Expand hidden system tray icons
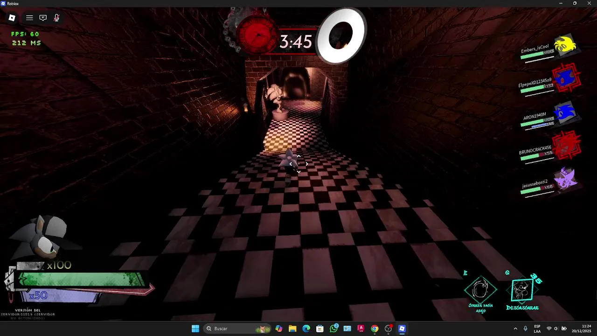 tap(515, 329)
